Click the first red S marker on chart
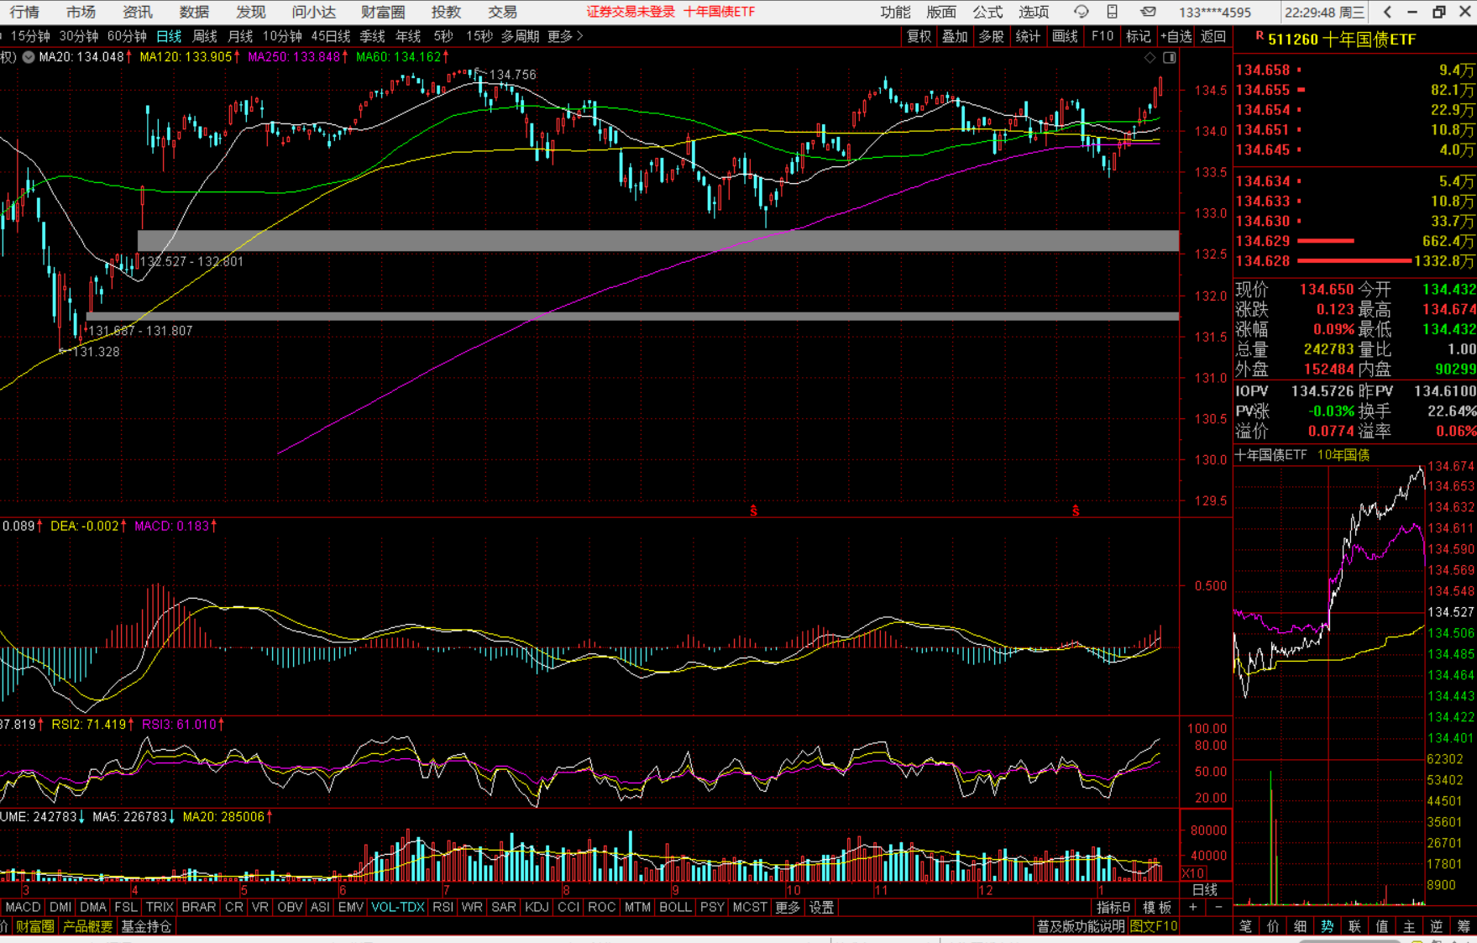1477x943 pixels. (x=753, y=511)
